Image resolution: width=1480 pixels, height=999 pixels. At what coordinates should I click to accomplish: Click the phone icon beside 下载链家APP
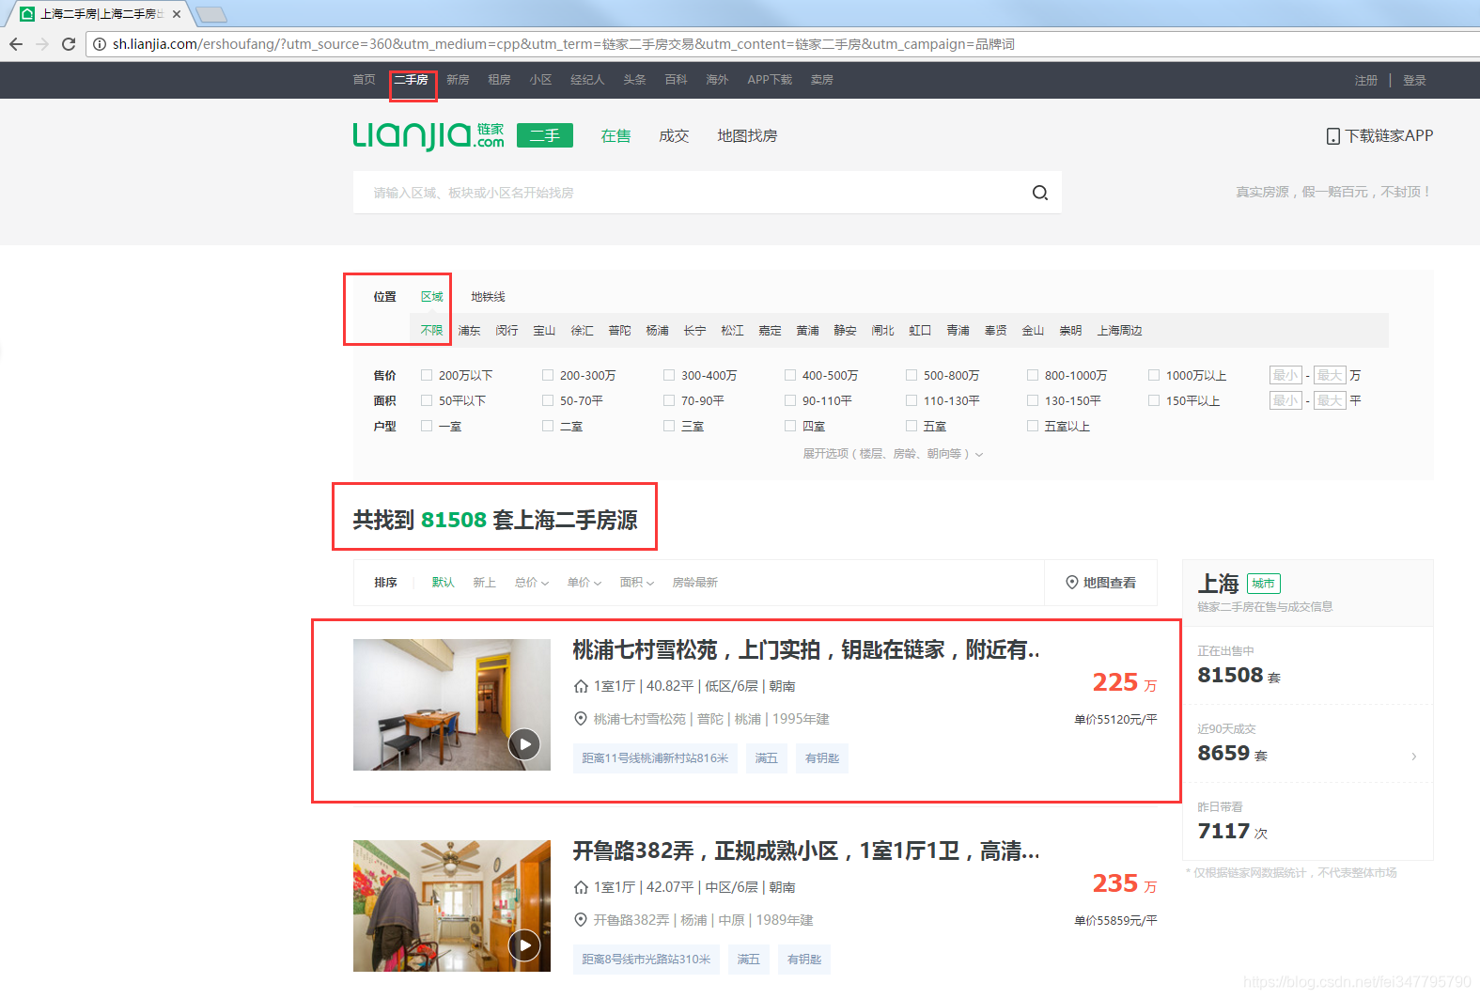click(1332, 136)
